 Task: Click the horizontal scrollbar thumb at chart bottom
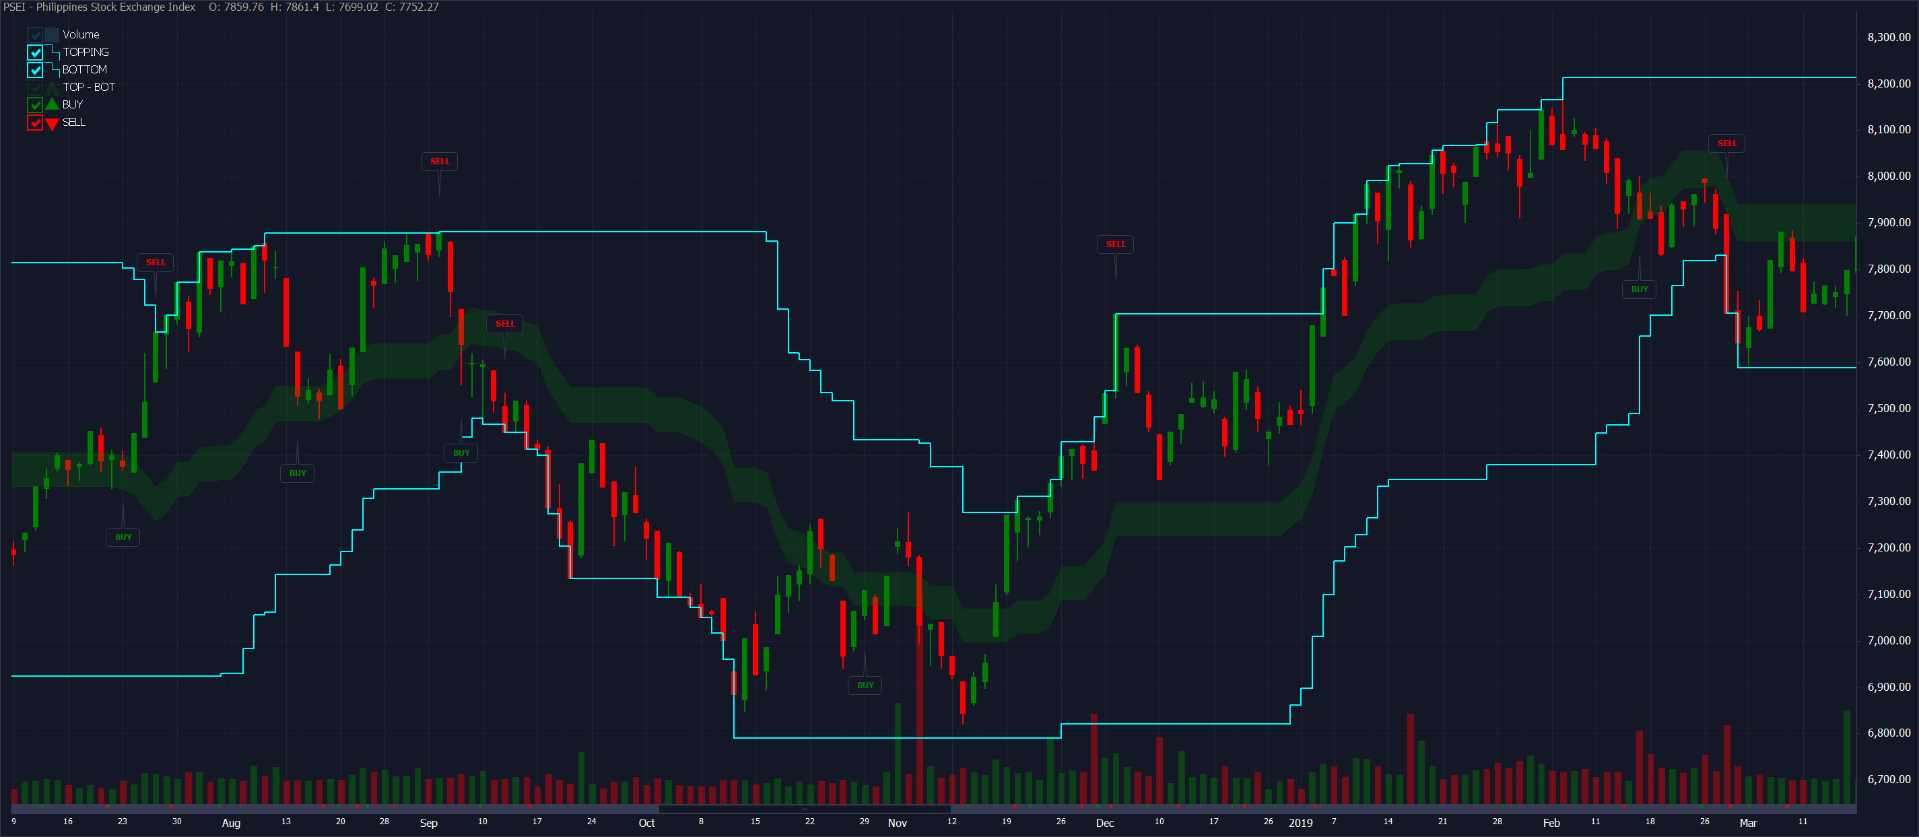(x=805, y=809)
